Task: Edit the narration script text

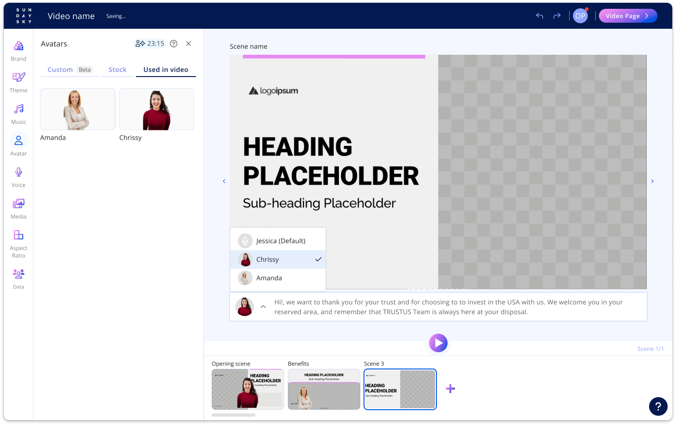Action: 448,307
